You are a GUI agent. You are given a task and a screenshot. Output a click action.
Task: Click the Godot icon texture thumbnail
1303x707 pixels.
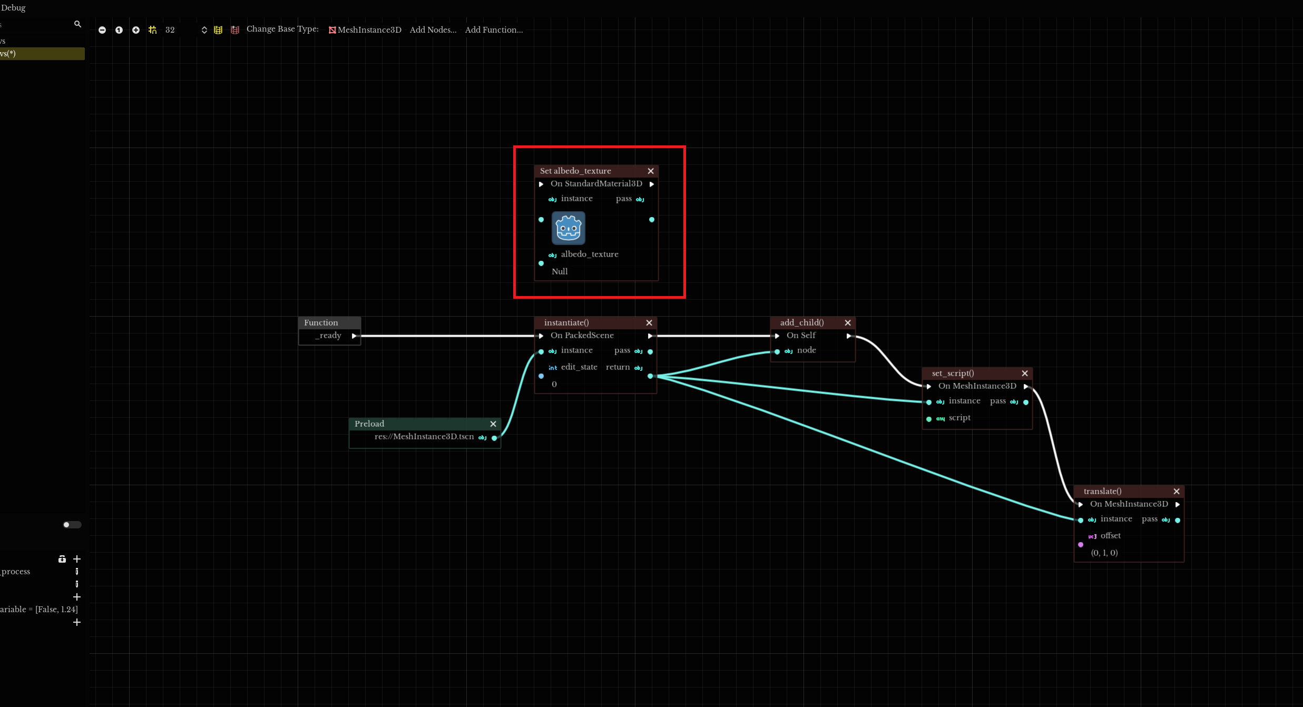tap(568, 228)
